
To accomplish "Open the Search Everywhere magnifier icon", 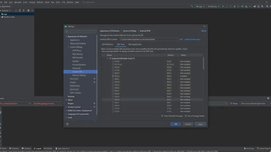I will pos(267,6).
